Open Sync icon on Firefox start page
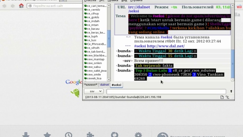 pyautogui.click(x=115, y=134)
